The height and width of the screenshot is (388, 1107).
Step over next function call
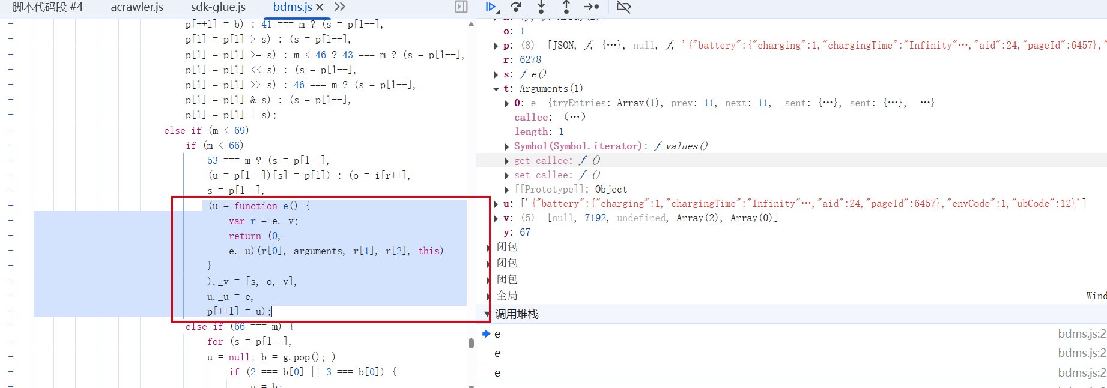pyautogui.click(x=516, y=7)
